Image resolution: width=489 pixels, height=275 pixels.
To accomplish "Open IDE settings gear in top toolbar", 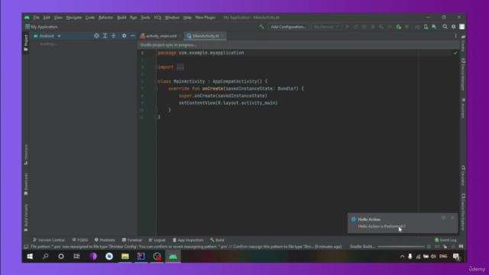I will pyautogui.click(x=453, y=27).
